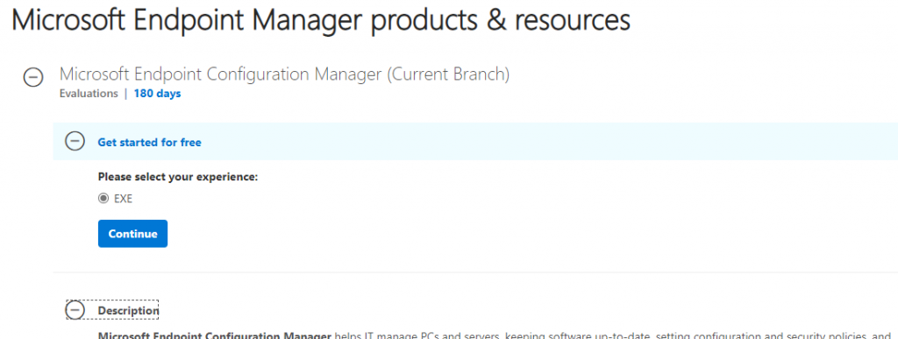Select the EXE radio button
The image size is (898, 339).
tap(103, 198)
